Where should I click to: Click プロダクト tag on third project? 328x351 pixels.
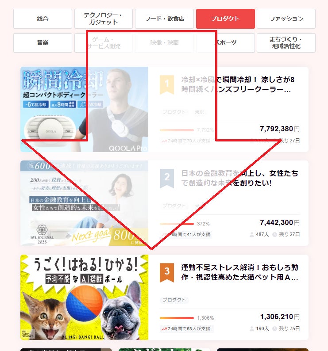coord(174,300)
